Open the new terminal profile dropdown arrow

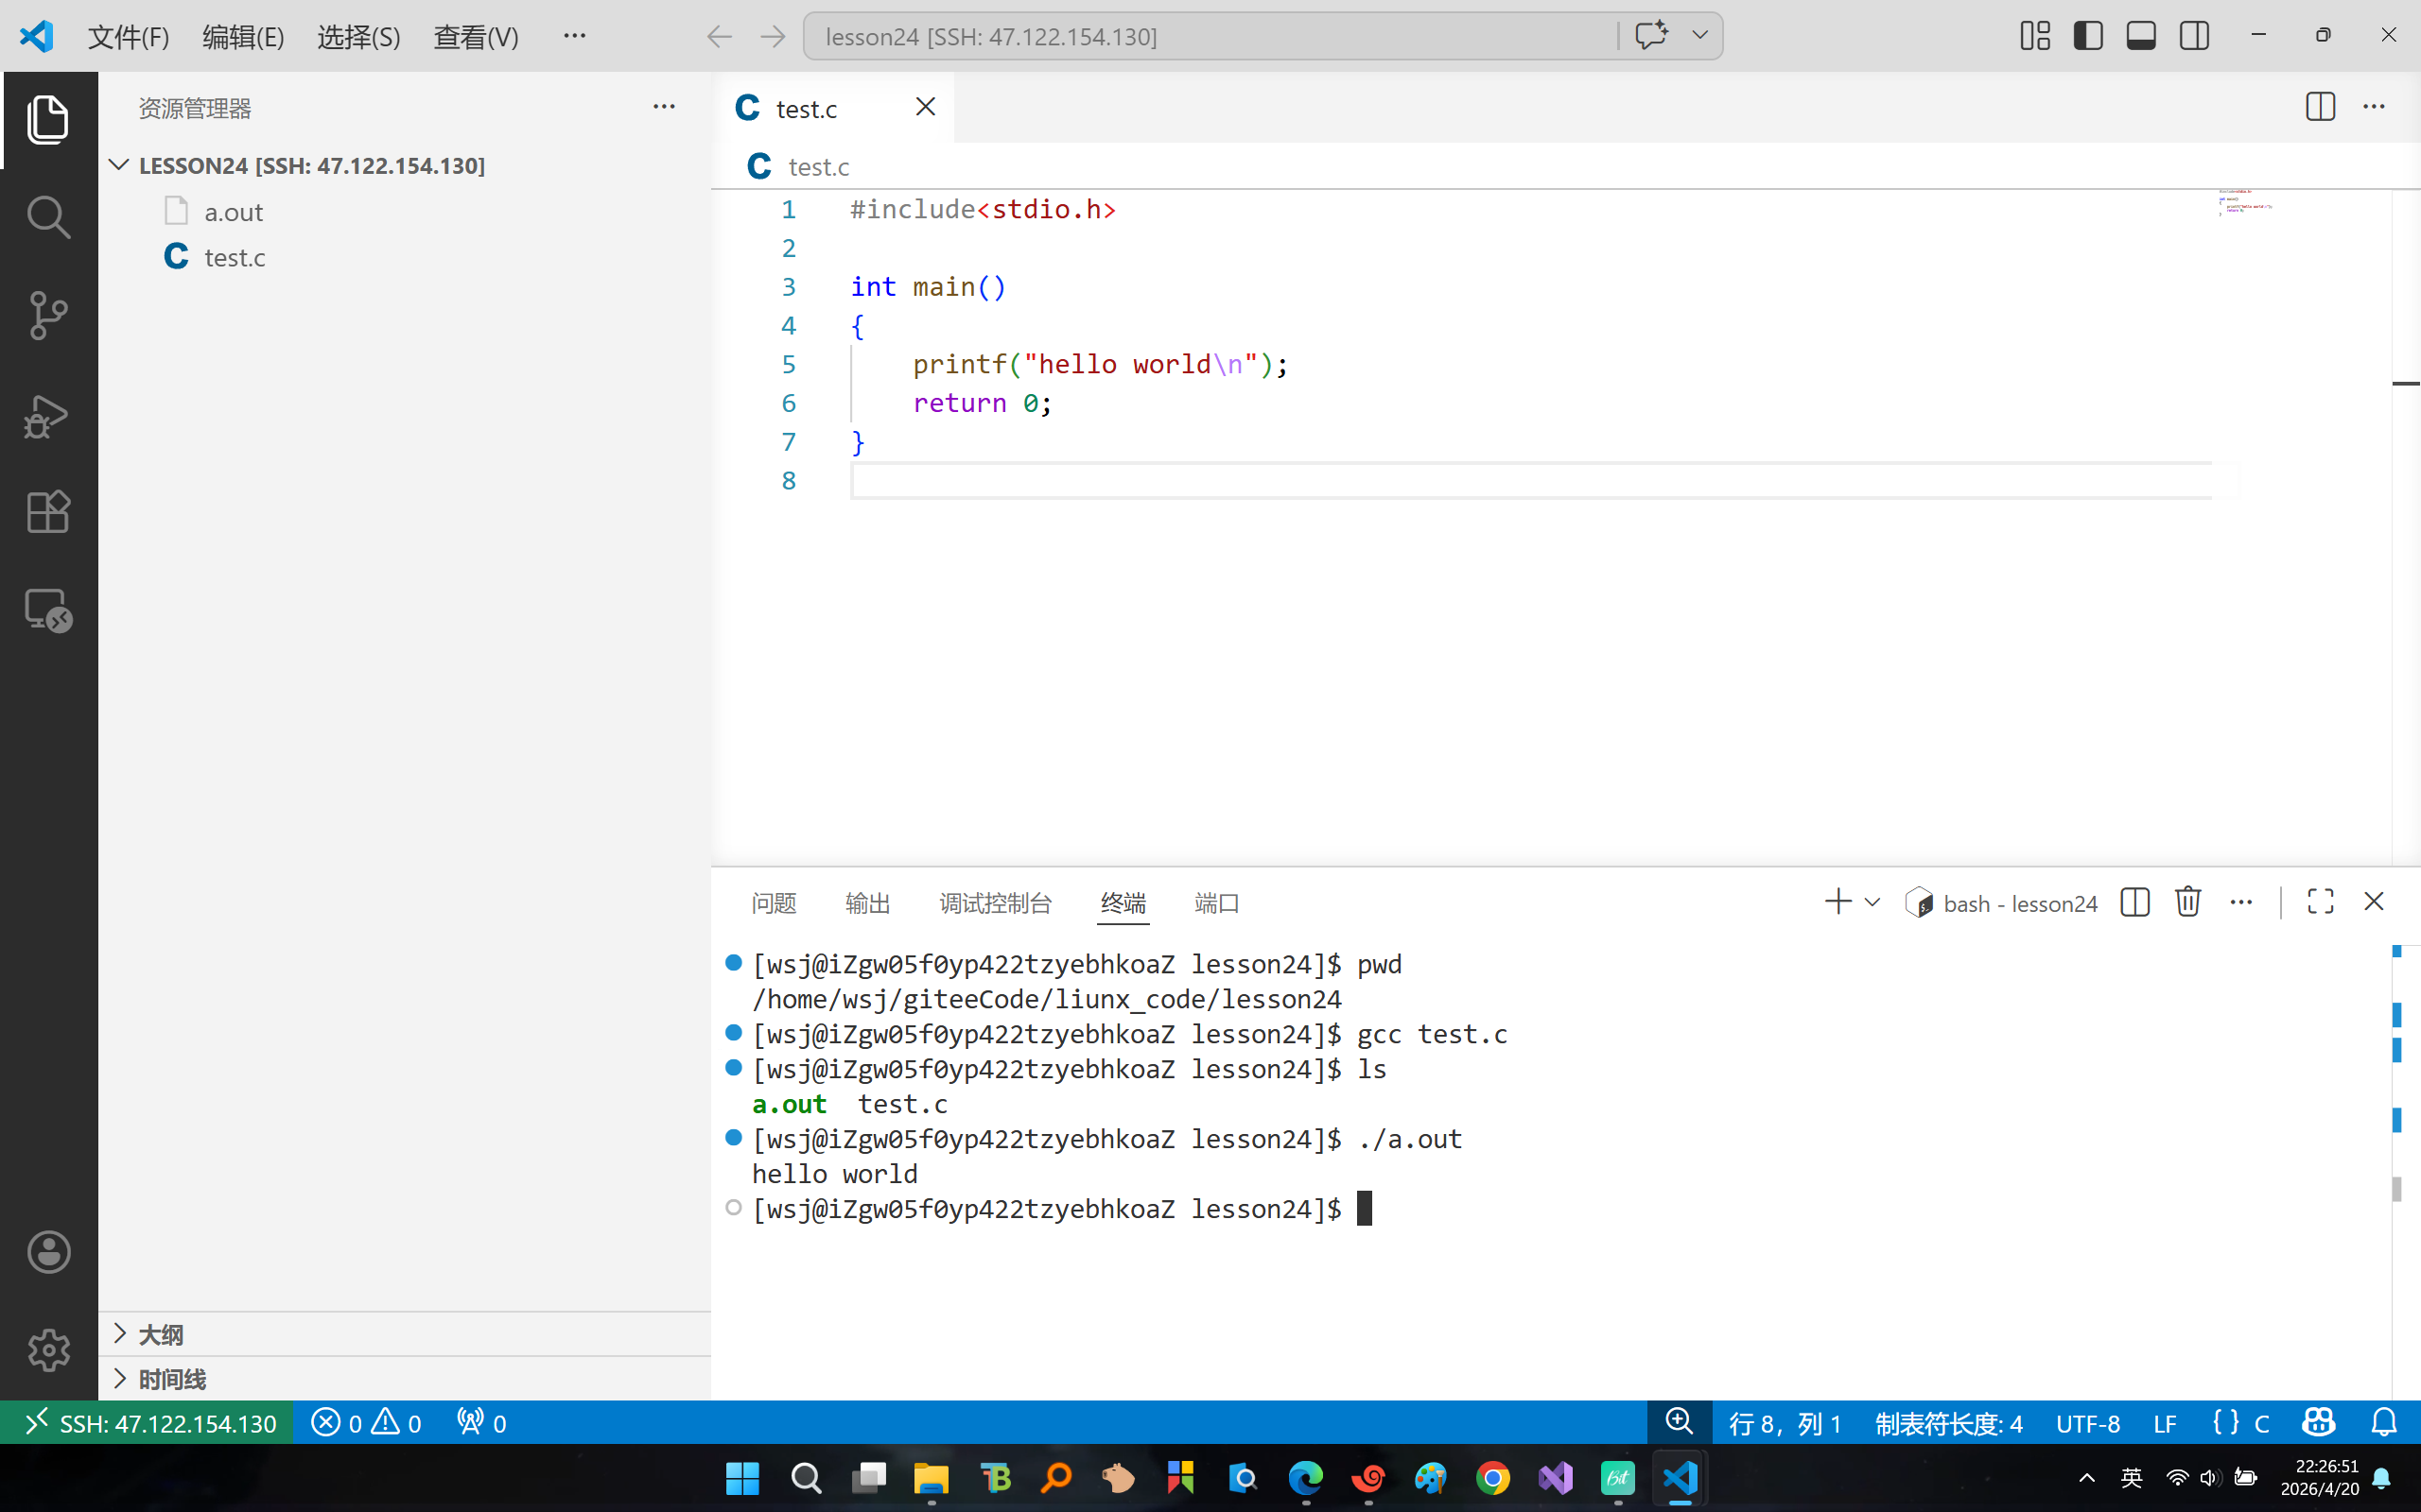[x=1872, y=902]
